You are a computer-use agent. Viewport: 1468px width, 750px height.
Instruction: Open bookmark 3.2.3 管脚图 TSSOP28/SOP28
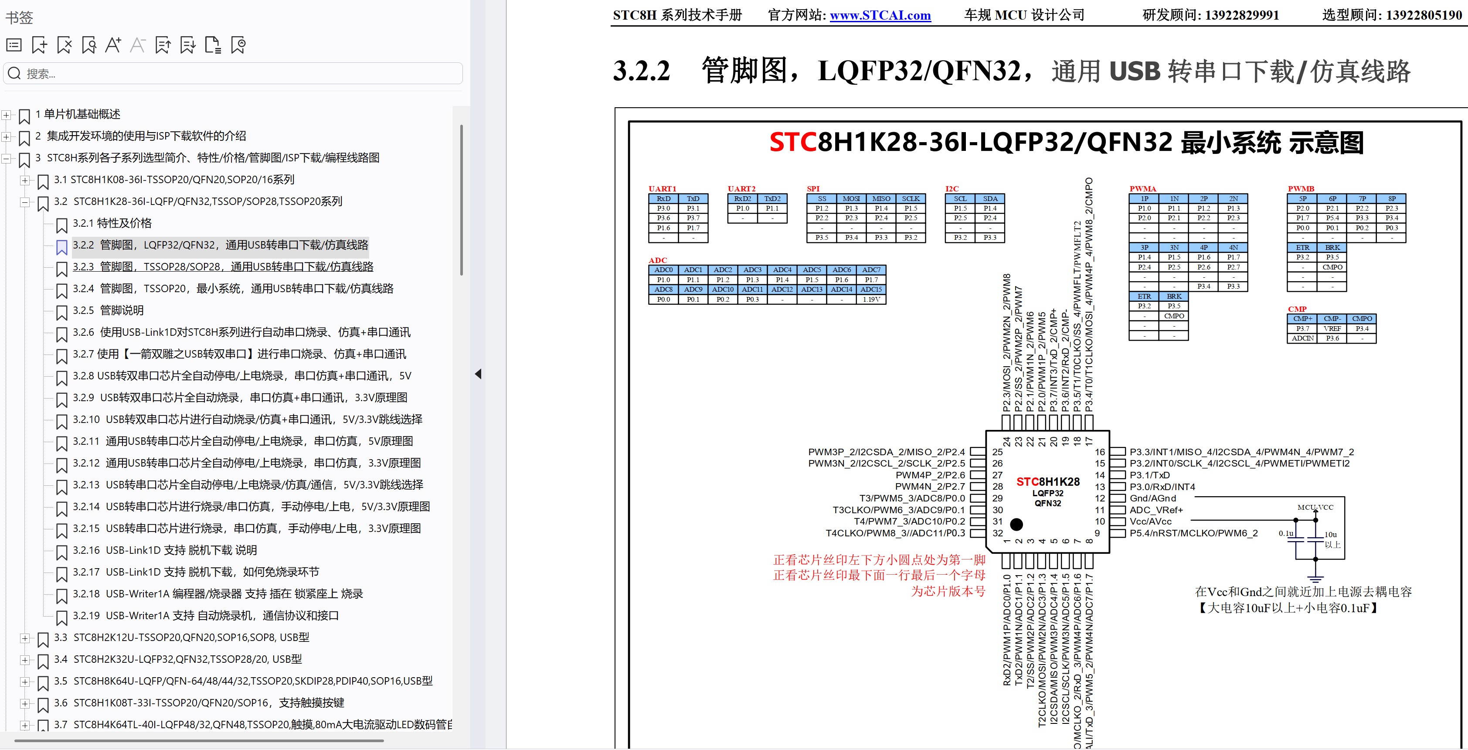[223, 267]
